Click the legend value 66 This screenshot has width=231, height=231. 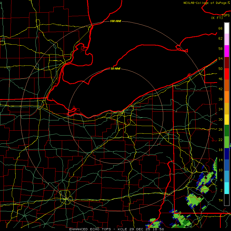pos(220,28)
